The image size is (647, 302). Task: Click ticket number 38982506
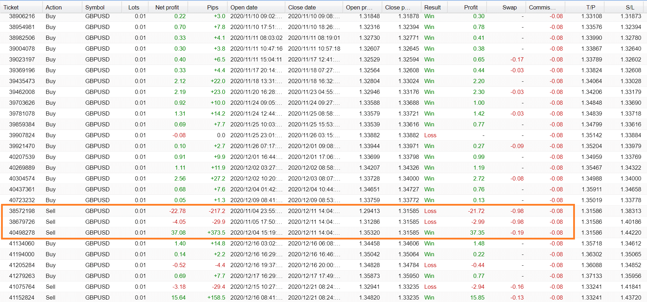coord(22,38)
